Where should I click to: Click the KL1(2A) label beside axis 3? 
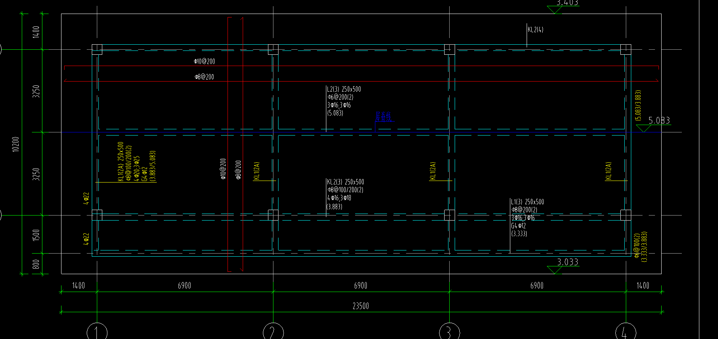point(433,171)
